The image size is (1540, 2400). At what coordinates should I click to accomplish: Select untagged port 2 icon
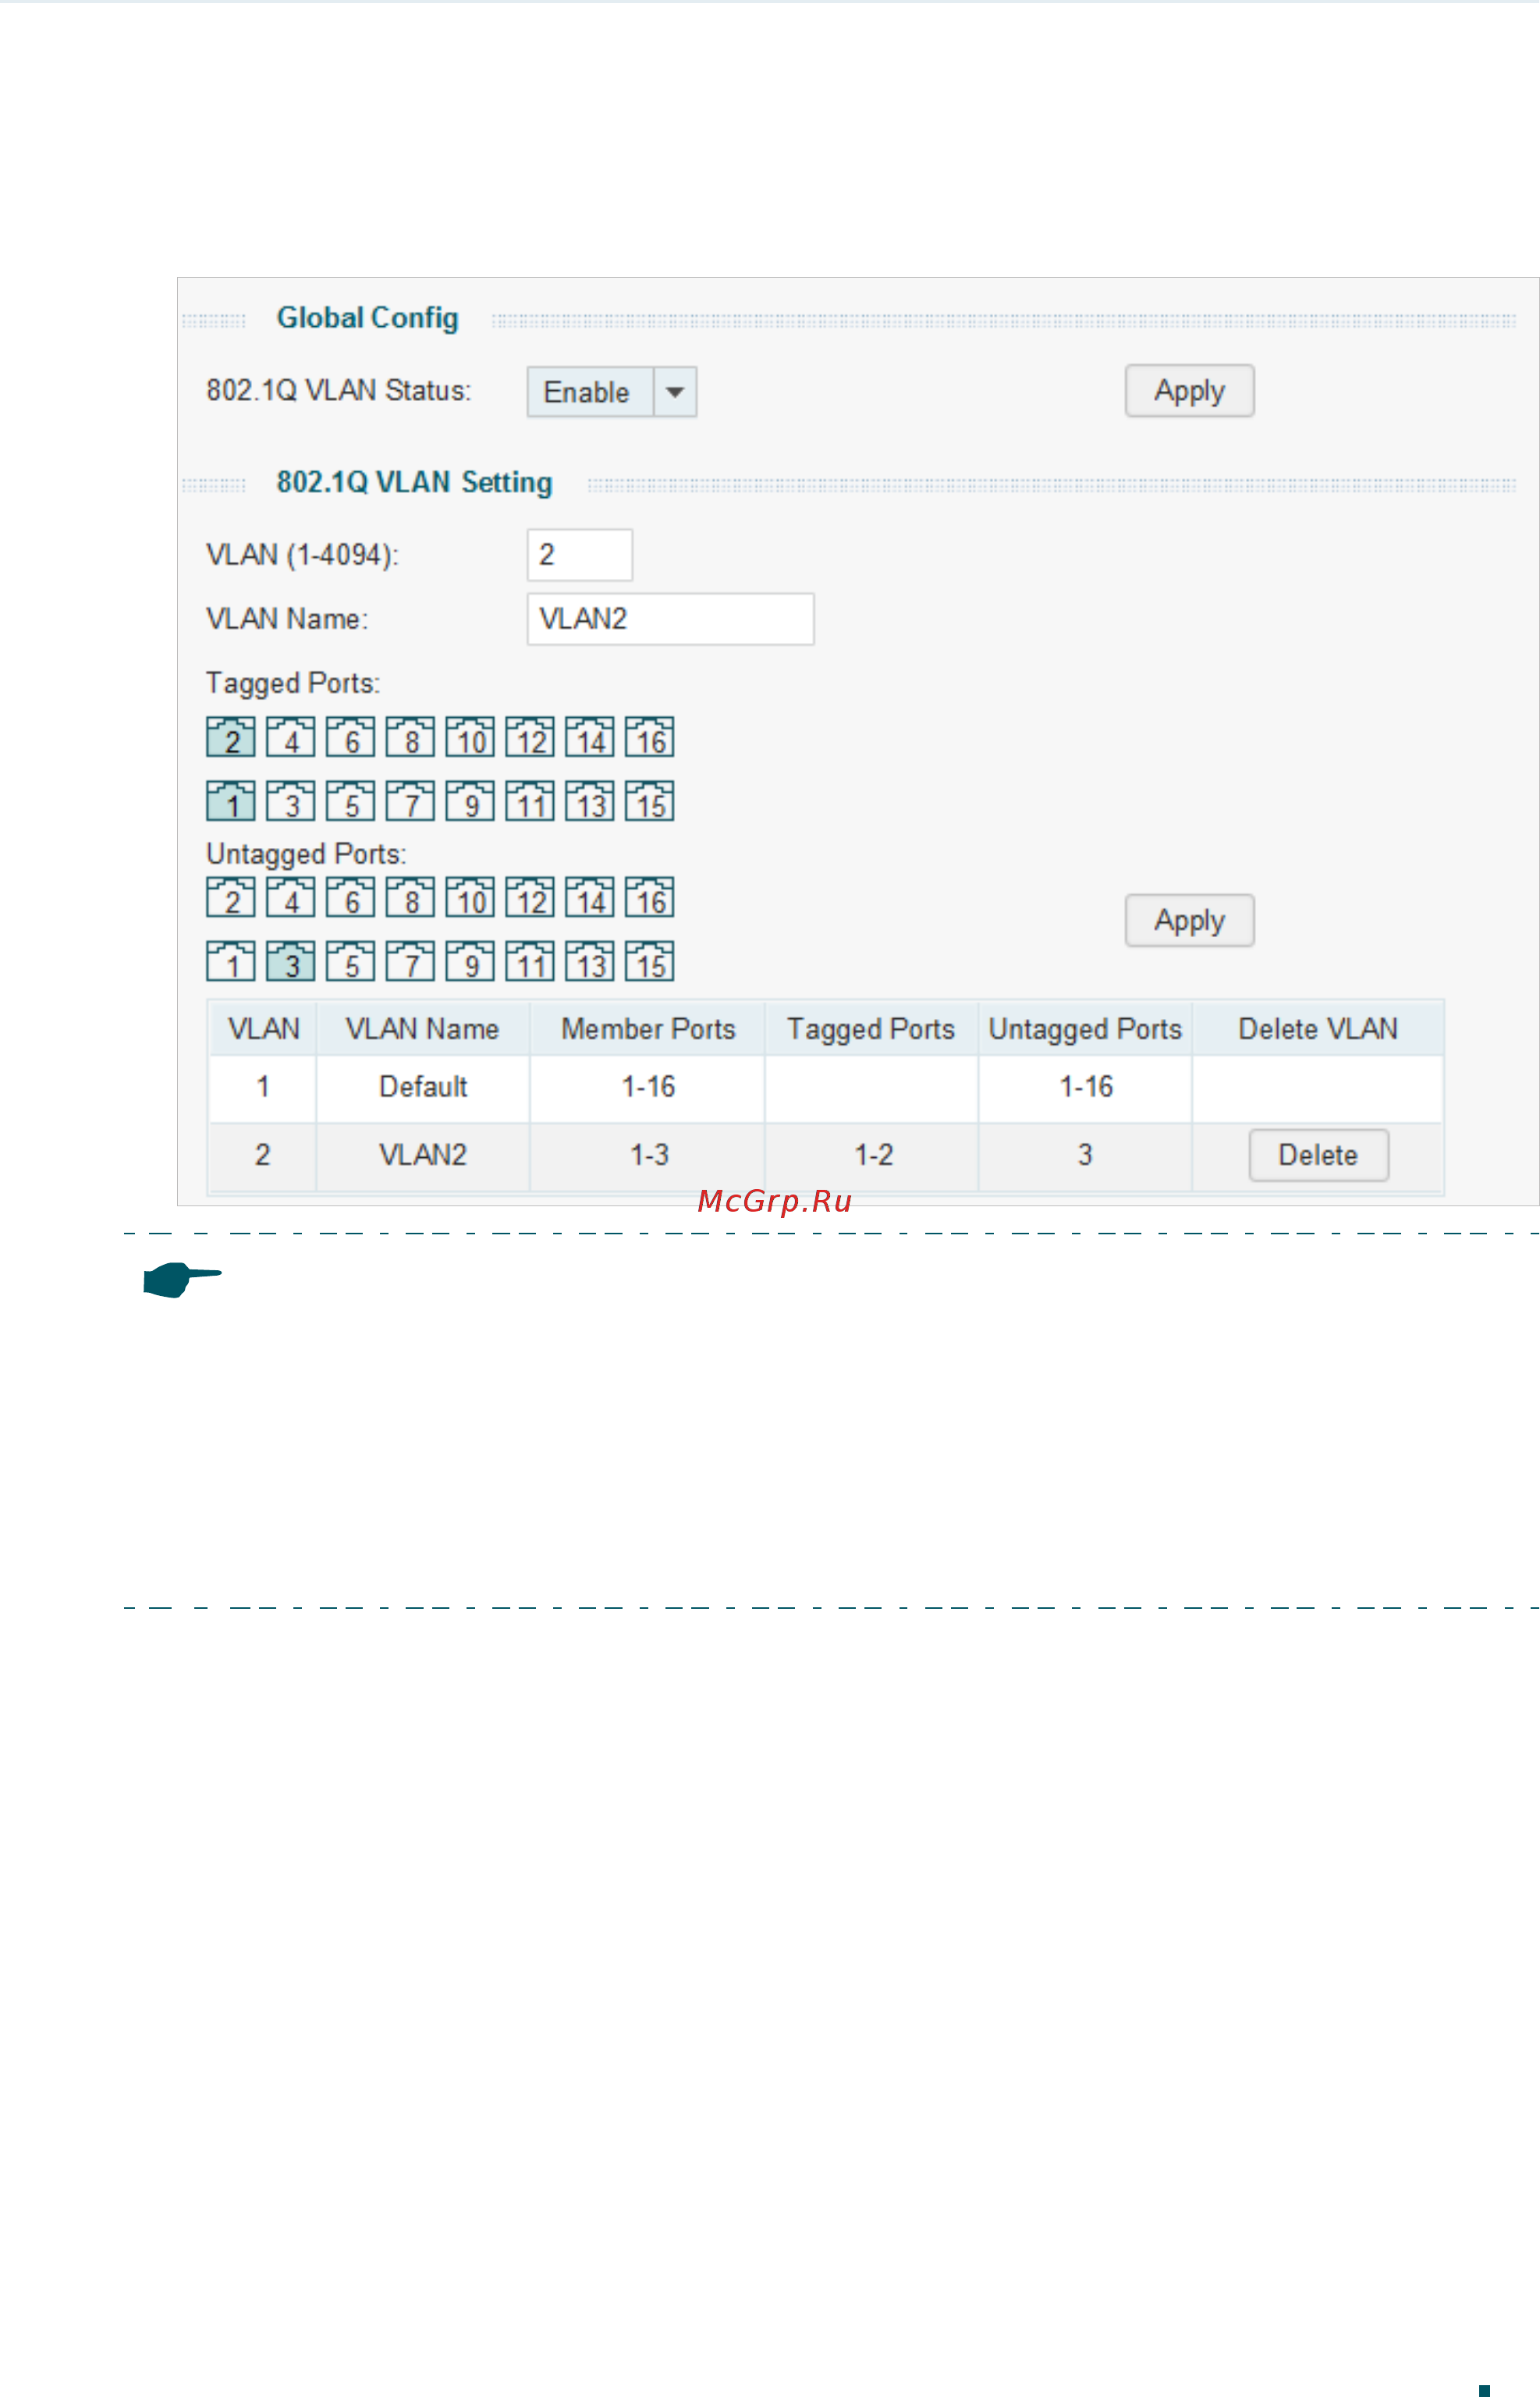231,897
